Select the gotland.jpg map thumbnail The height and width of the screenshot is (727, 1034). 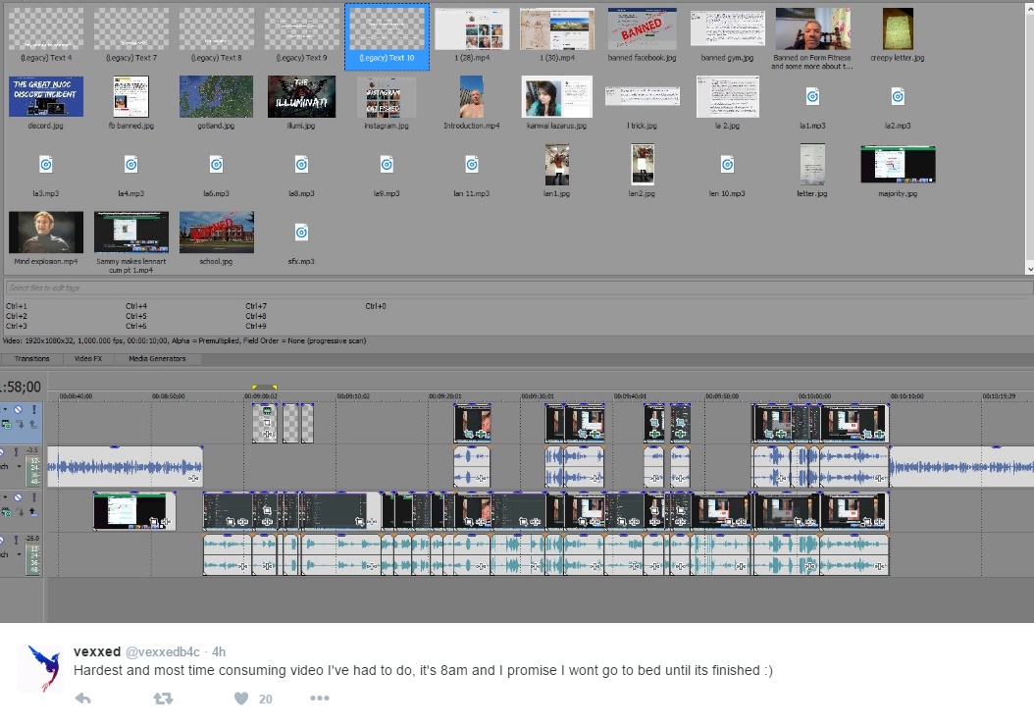216,96
